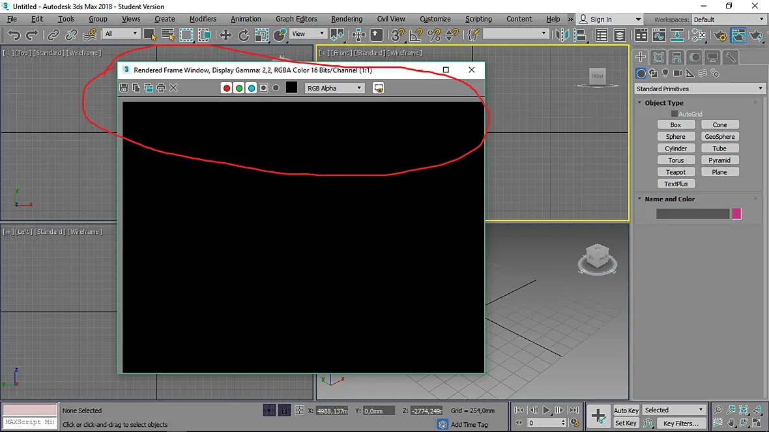Viewport: 769px width, 432px height.
Task: Select the Pan View hand icon
Action: (x=731, y=423)
